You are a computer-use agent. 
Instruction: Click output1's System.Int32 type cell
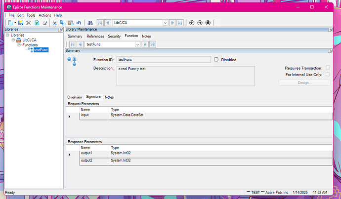click(x=221, y=154)
